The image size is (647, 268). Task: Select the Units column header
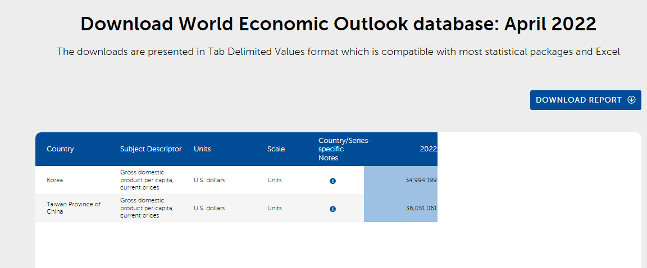pyautogui.click(x=202, y=149)
